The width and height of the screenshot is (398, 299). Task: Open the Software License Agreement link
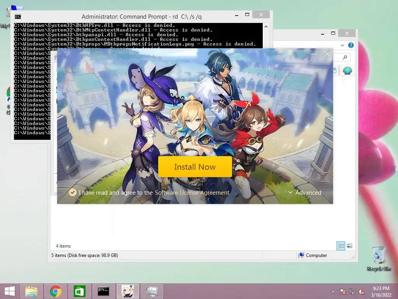click(192, 193)
